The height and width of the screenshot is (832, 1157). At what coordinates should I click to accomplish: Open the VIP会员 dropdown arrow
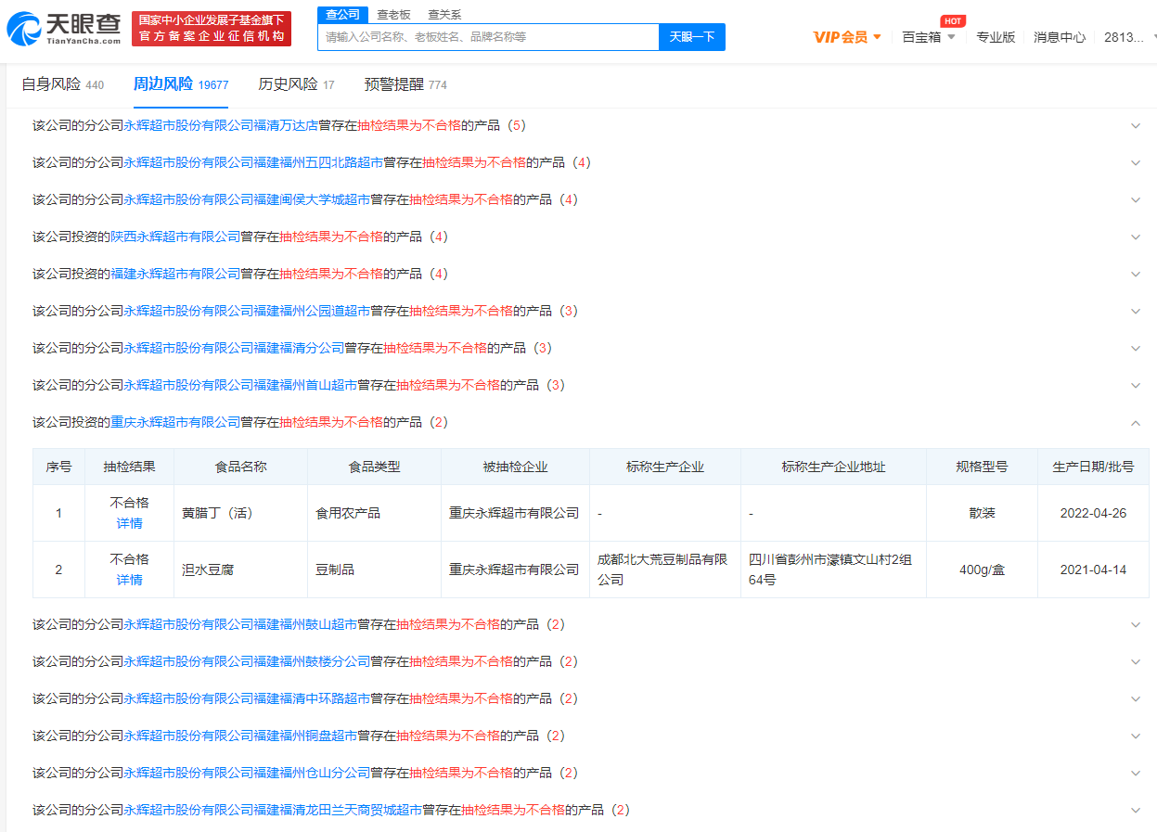pyautogui.click(x=877, y=37)
